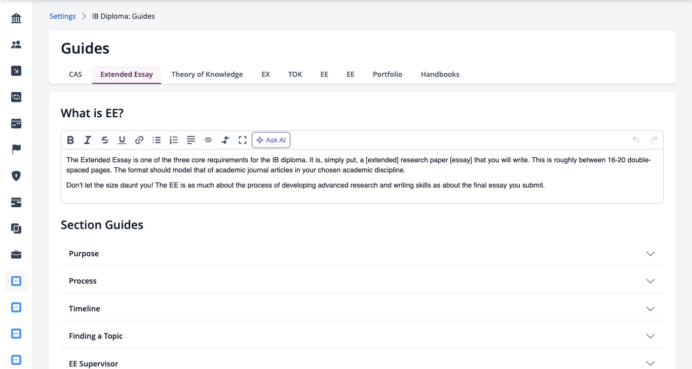The image size is (692, 369).
Task: Expand the Finding a Topic section
Action: point(362,336)
